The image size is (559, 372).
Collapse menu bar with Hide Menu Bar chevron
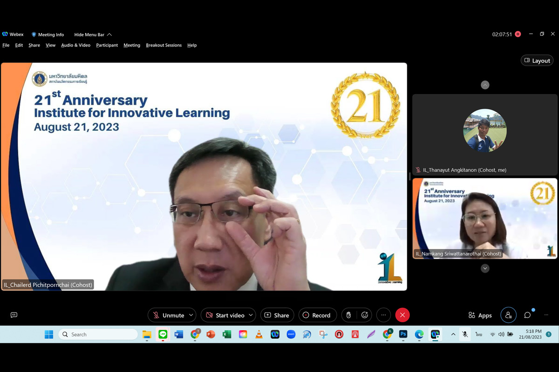(109, 35)
